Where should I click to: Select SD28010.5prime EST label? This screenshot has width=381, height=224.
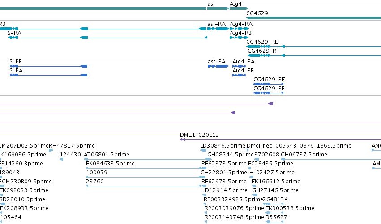(x=22, y=199)
